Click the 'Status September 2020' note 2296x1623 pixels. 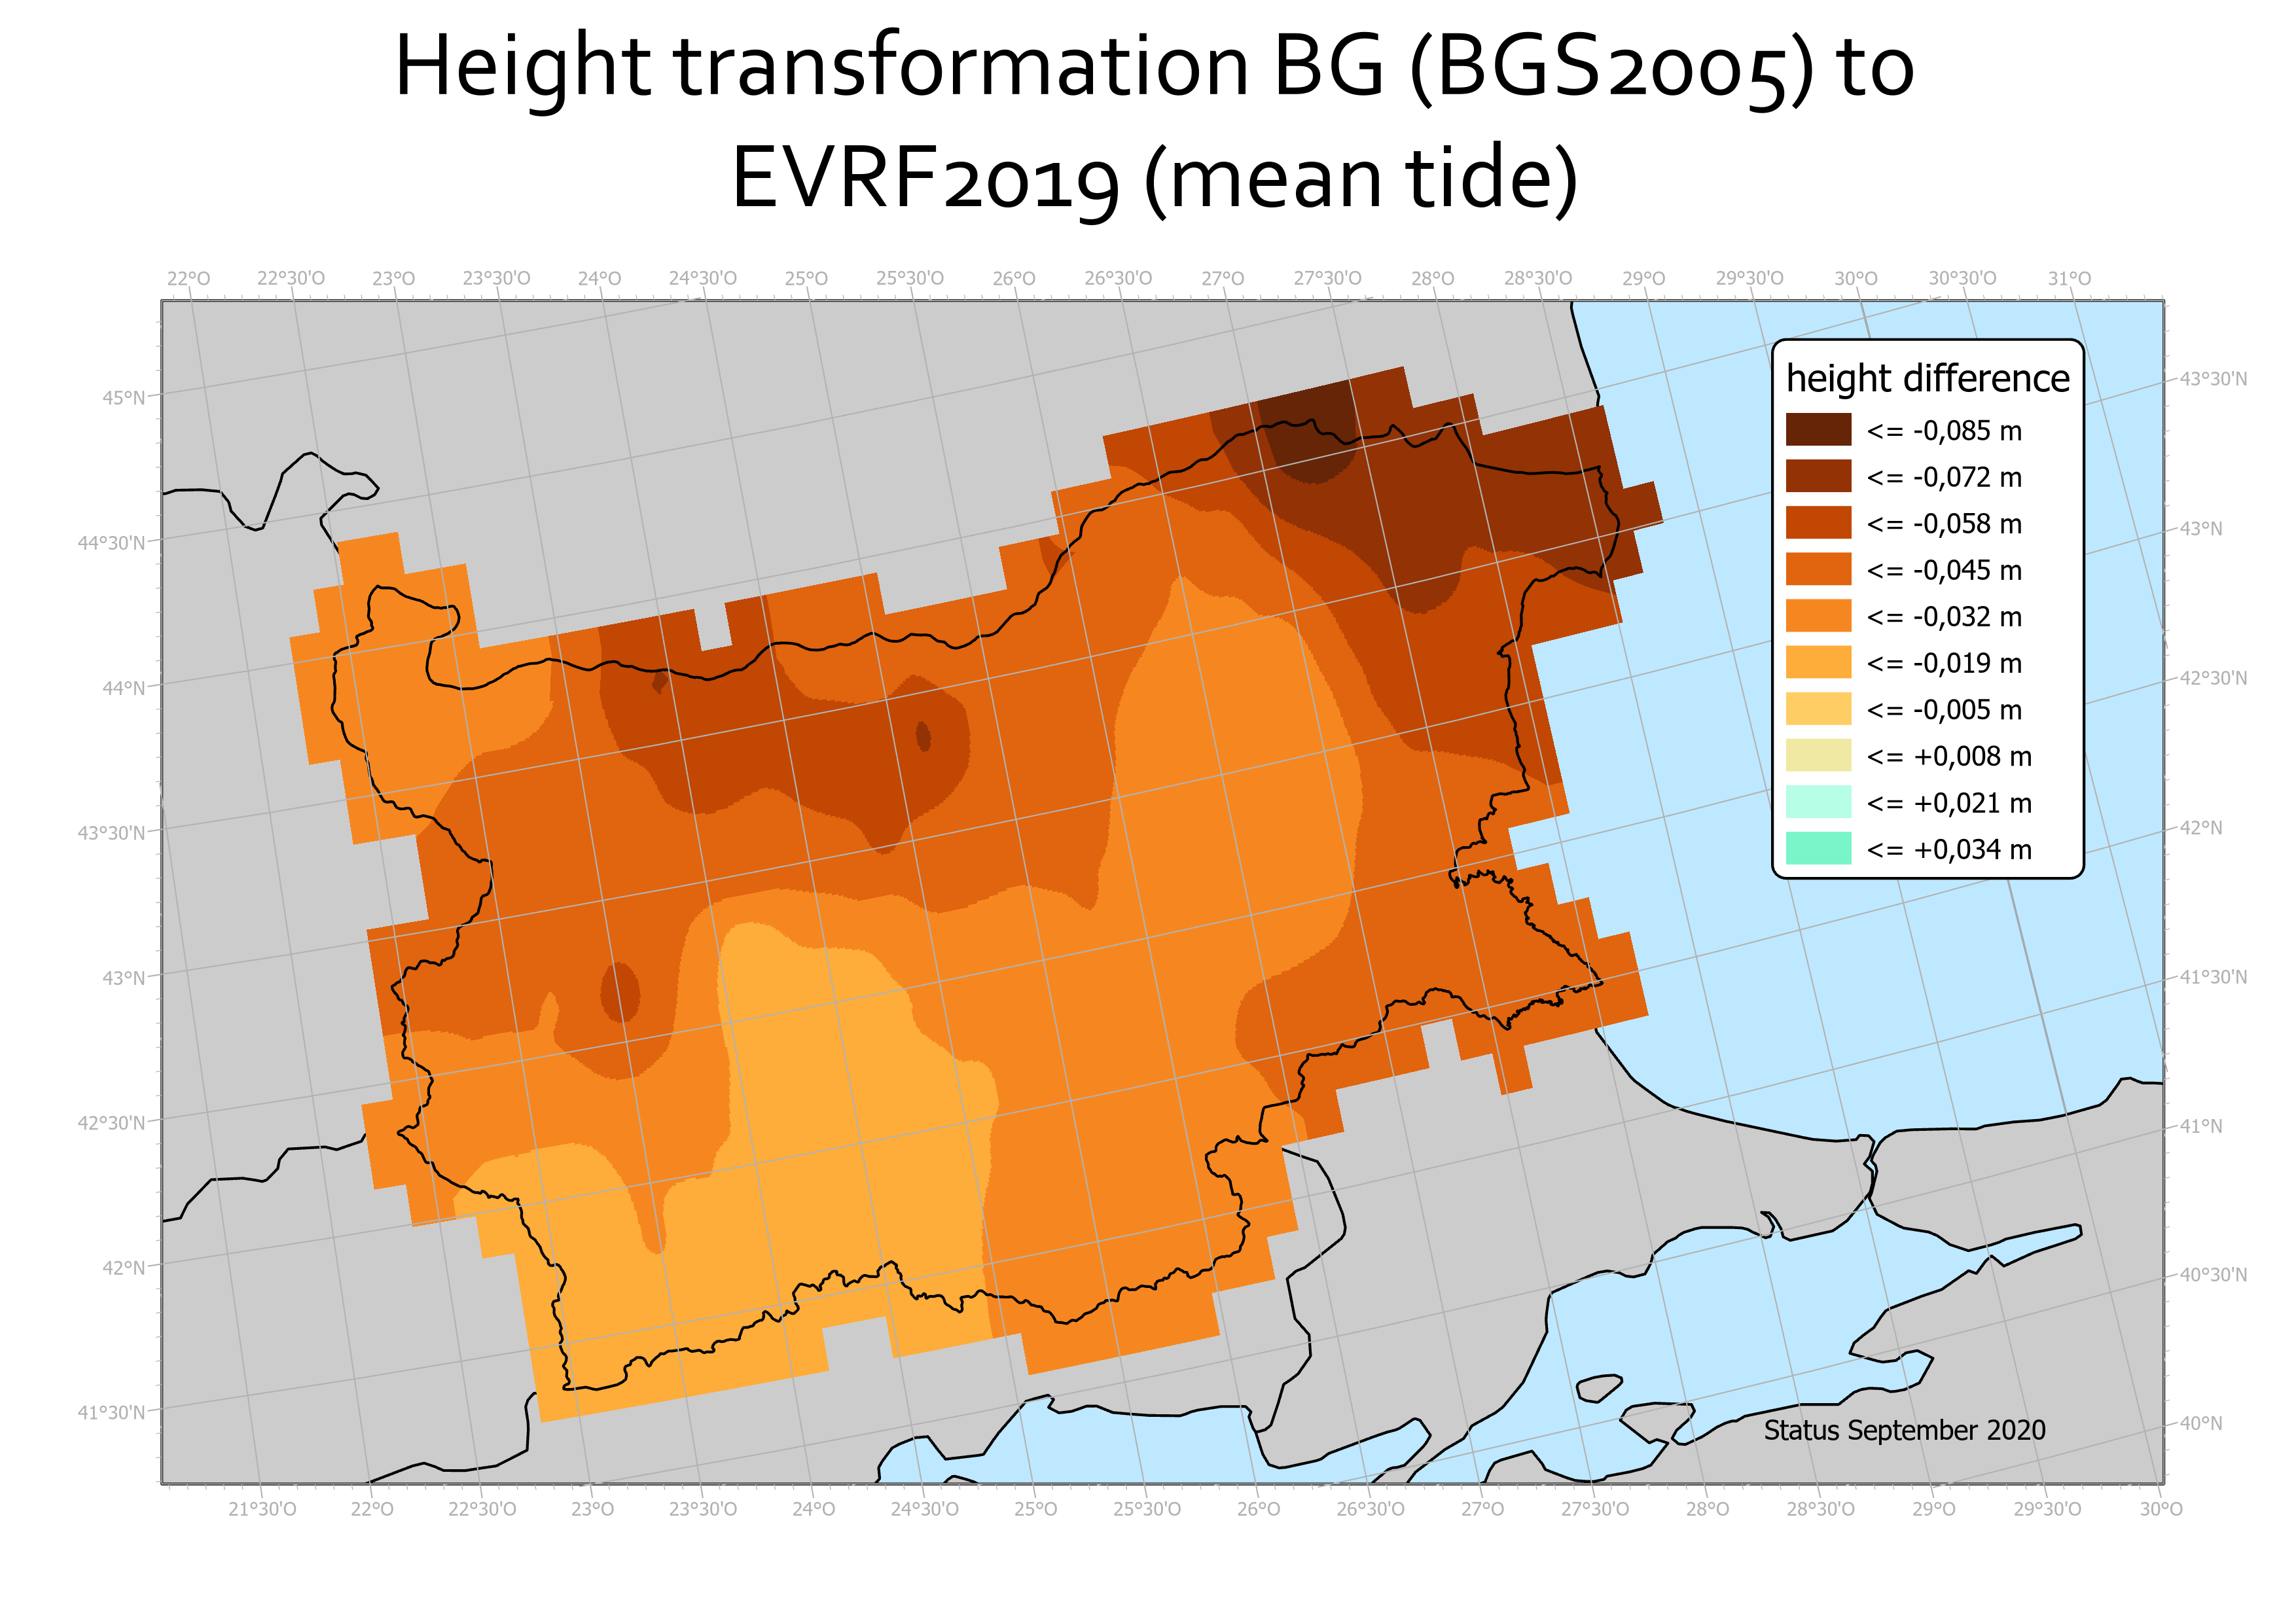pyautogui.click(x=1904, y=1431)
